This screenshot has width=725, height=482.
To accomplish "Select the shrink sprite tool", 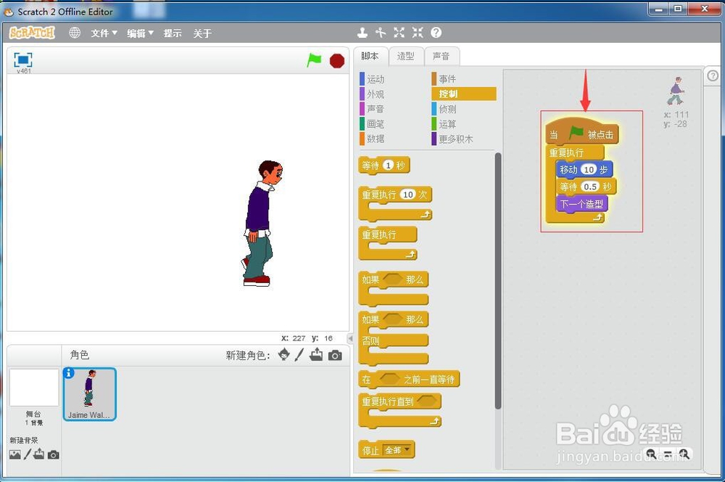I will 417,32.
